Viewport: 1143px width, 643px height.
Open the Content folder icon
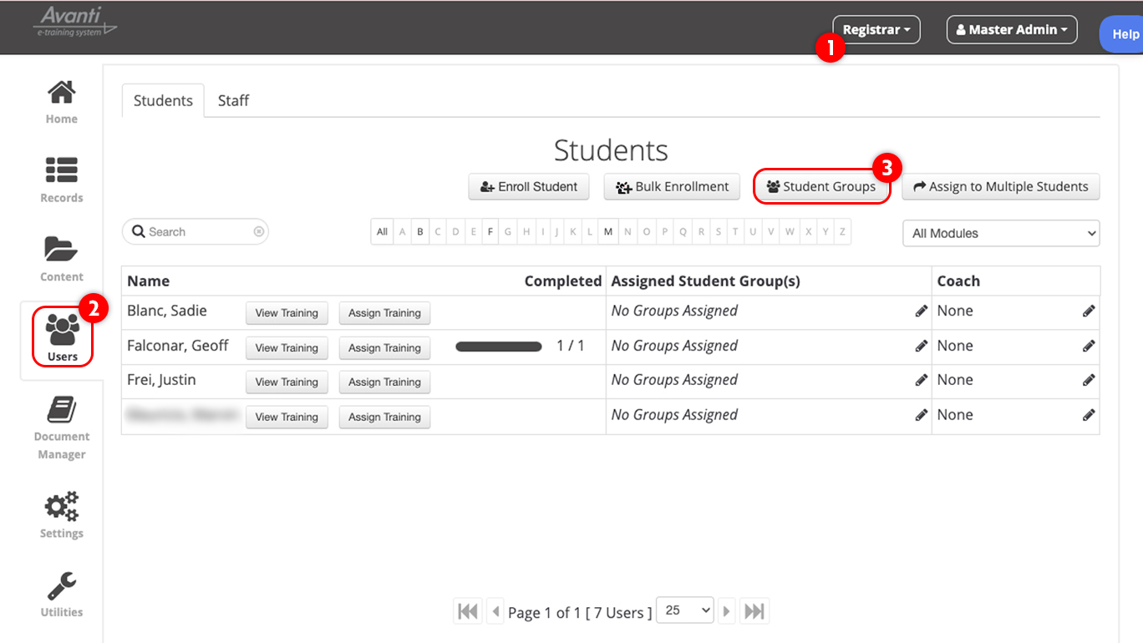coord(62,249)
